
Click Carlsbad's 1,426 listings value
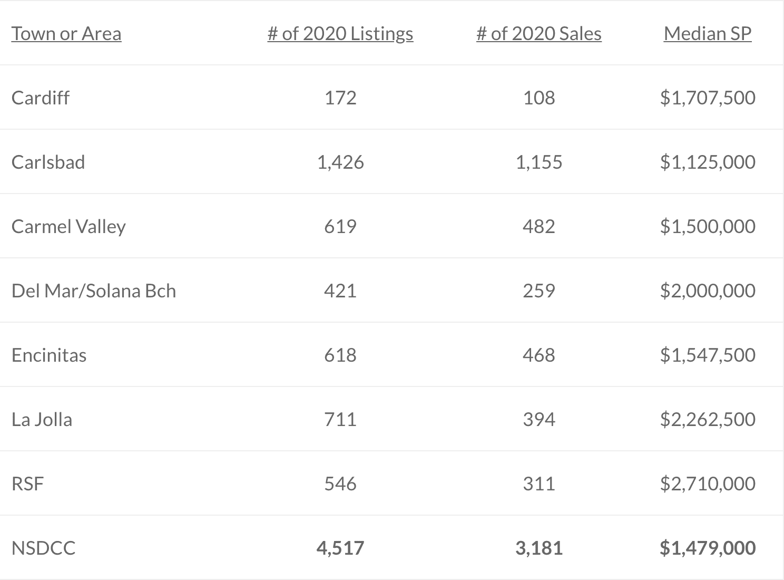click(340, 162)
